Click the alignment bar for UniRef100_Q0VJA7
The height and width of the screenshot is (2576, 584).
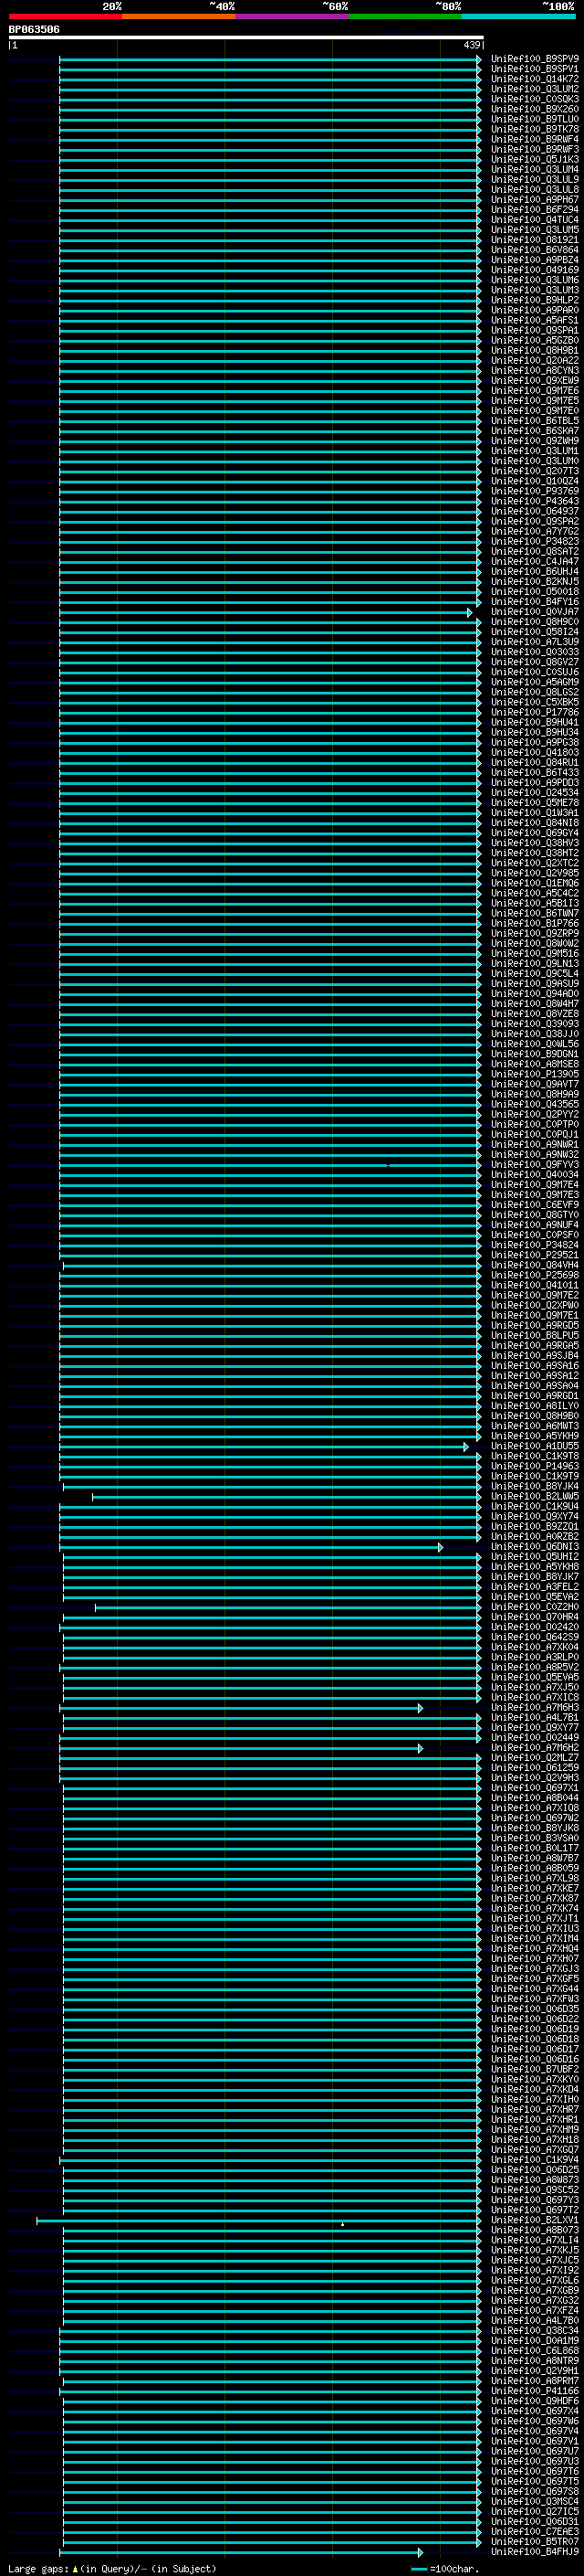tap(266, 612)
